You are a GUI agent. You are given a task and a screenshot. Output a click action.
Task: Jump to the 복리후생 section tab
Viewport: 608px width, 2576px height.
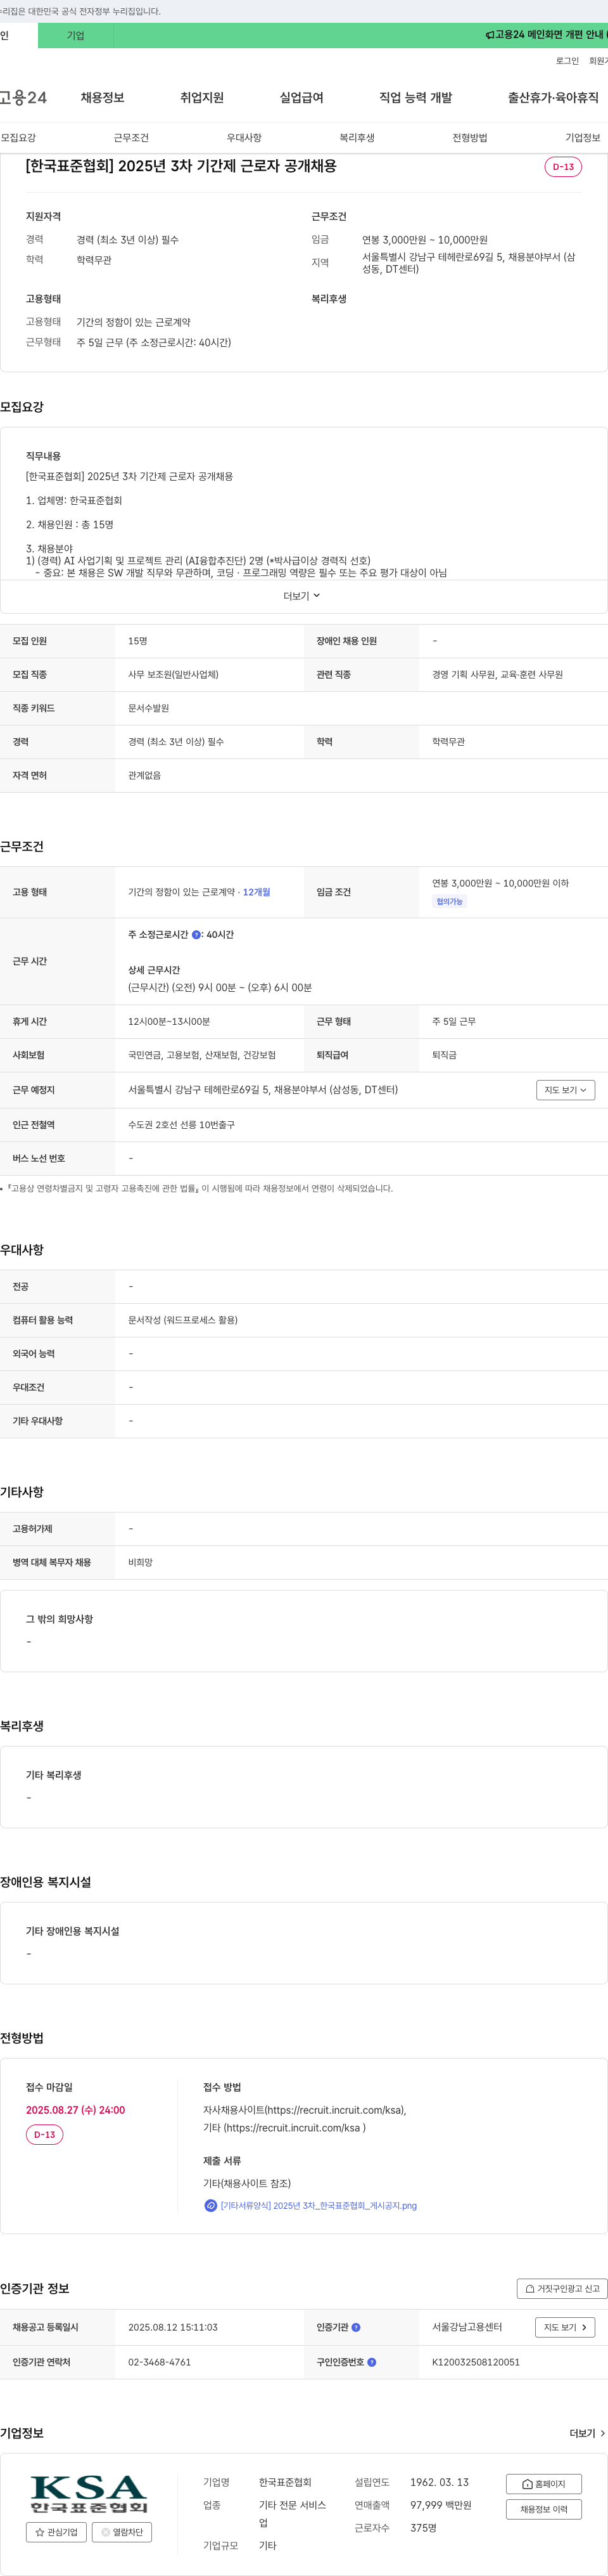pos(357,138)
